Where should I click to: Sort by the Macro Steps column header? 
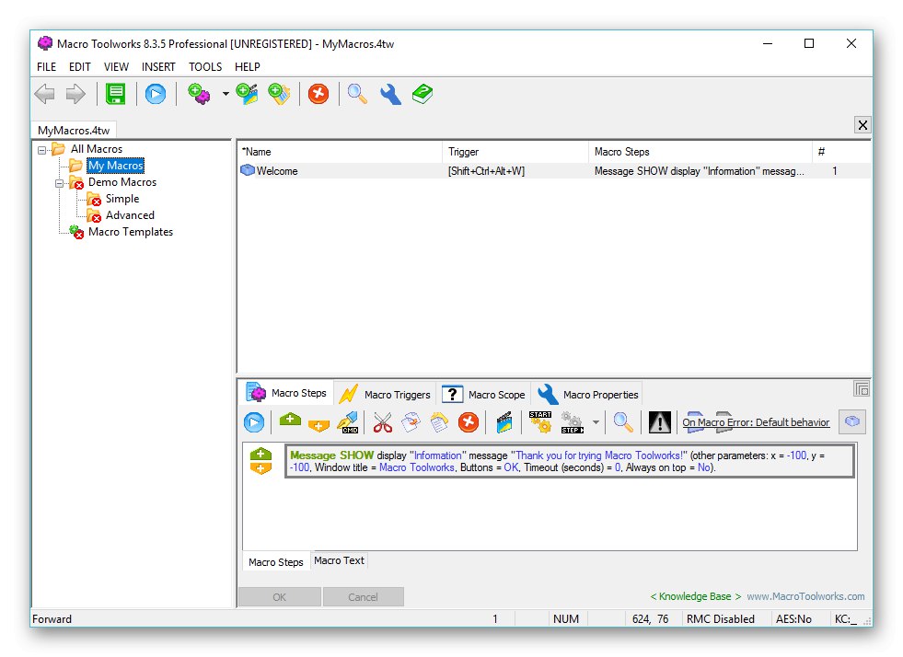pyautogui.click(x=700, y=152)
